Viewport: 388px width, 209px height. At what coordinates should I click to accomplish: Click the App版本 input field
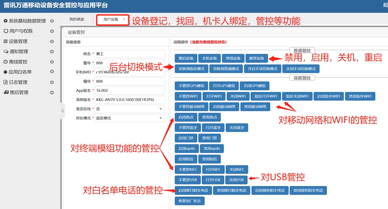point(130,91)
